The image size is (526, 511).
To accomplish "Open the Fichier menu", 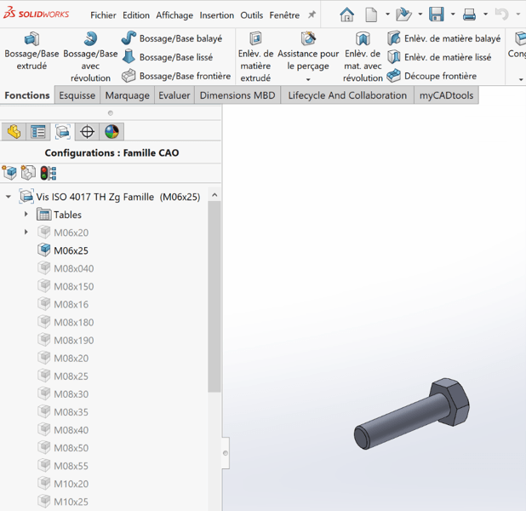I will (x=103, y=15).
